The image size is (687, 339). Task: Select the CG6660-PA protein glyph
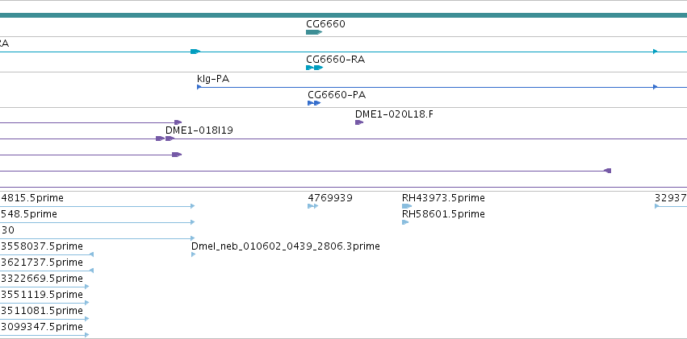(314, 103)
